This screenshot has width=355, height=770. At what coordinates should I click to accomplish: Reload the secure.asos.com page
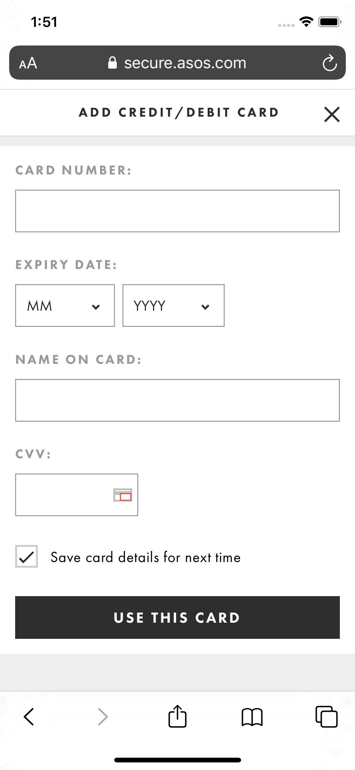pos(329,63)
